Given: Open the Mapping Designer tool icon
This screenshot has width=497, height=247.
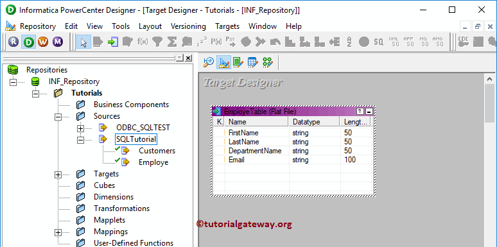Looking at the screenshot, I should pyautogui.click(x=268, y=62).
